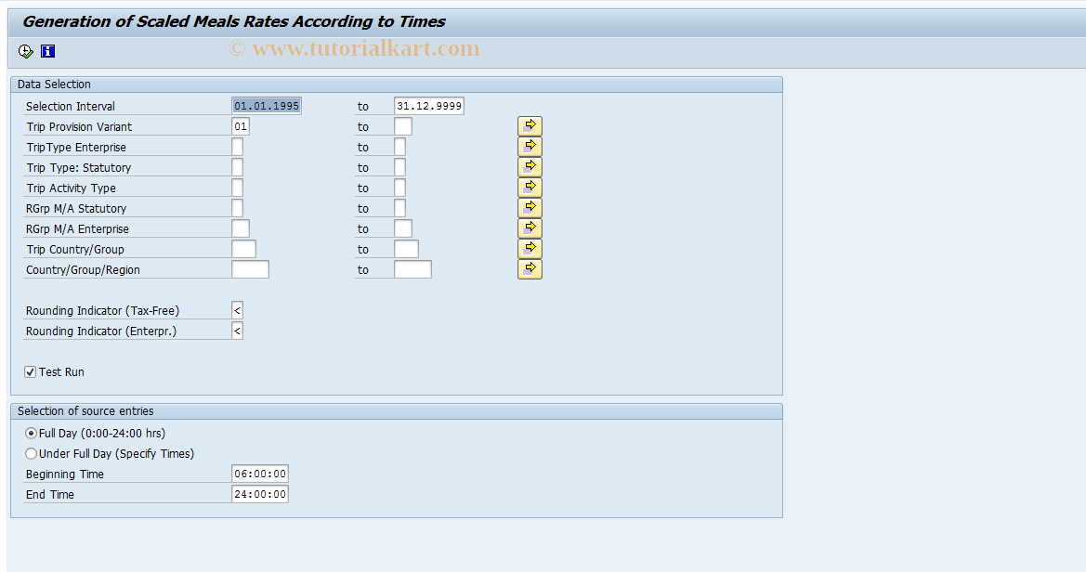Click the RGrp M/A Statutory from field
1086x572 pixels.
pyautogui.click(x=238, y=208)
